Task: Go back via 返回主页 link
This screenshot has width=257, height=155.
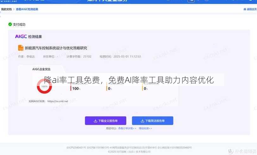Action: 252,9
